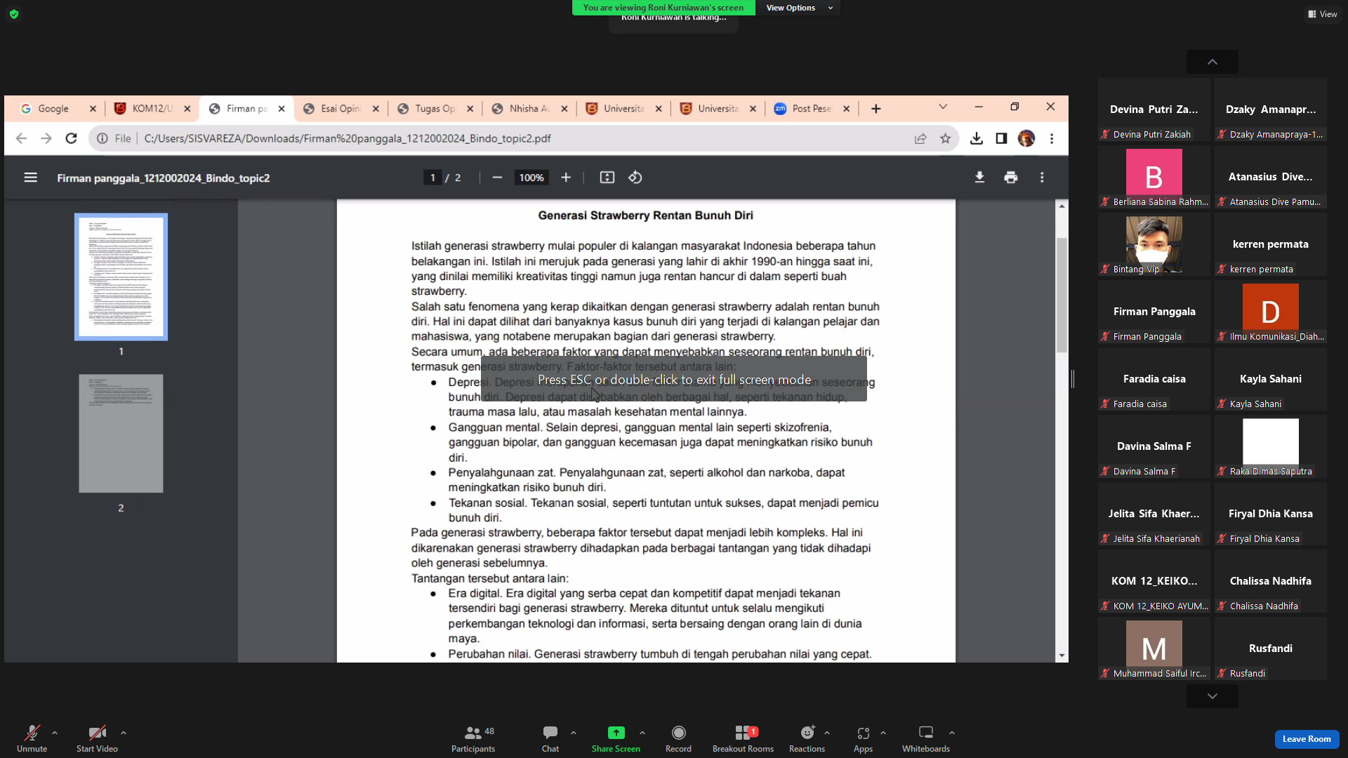Image resolution: width=1348 pixels, height=758 pixels.
Task: Unmute the Zoom microphone
Action: (x=32, y=739)
